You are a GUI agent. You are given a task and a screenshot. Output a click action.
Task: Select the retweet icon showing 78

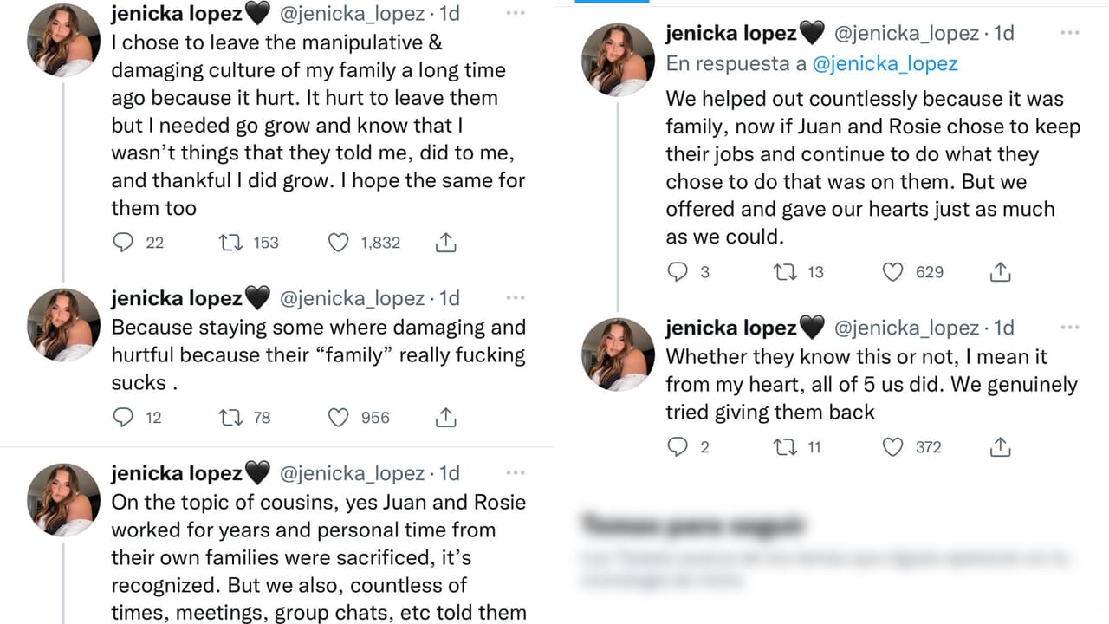230,418
